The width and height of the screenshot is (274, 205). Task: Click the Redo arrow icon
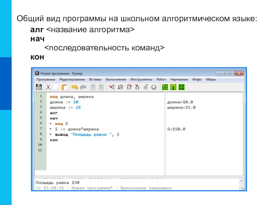pos(83,87)
